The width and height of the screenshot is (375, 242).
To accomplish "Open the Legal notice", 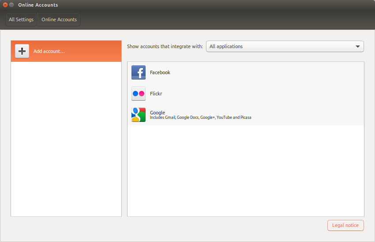I will tap(345, 225).
